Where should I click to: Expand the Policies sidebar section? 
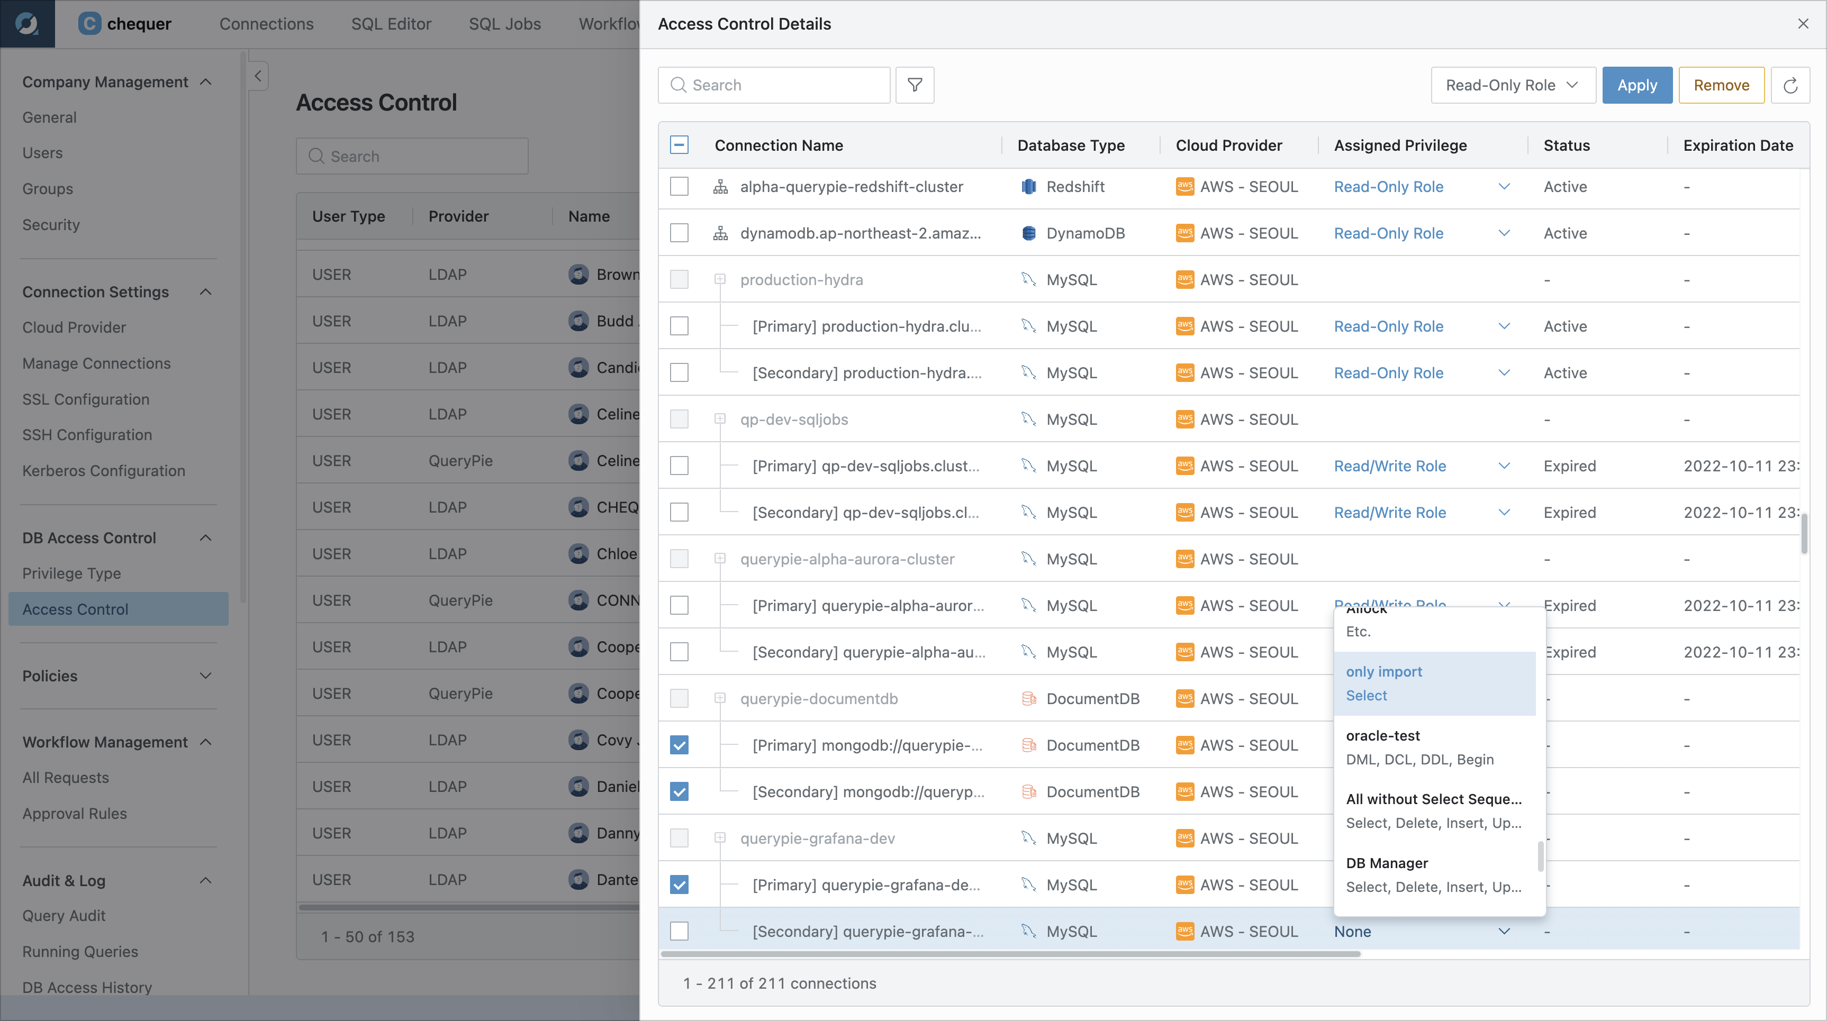click(x=206, y=676)
